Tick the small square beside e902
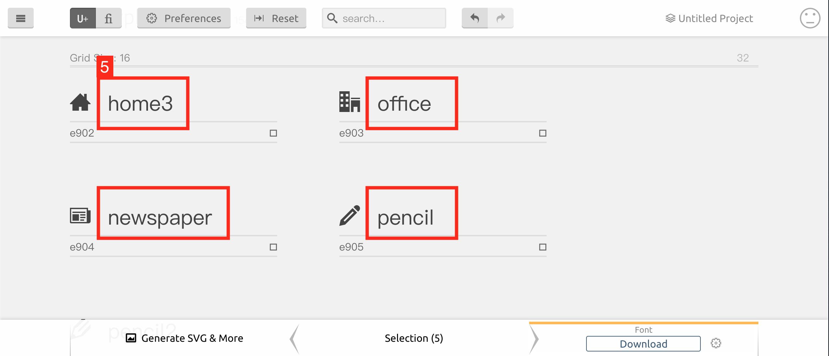The image size is (829, 356). [273, 133]
